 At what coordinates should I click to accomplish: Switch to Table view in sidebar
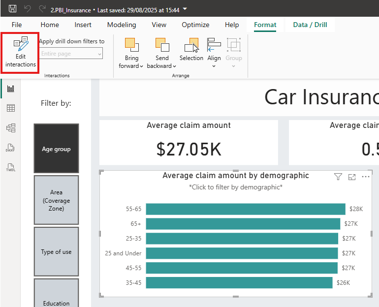click(10, 108)
